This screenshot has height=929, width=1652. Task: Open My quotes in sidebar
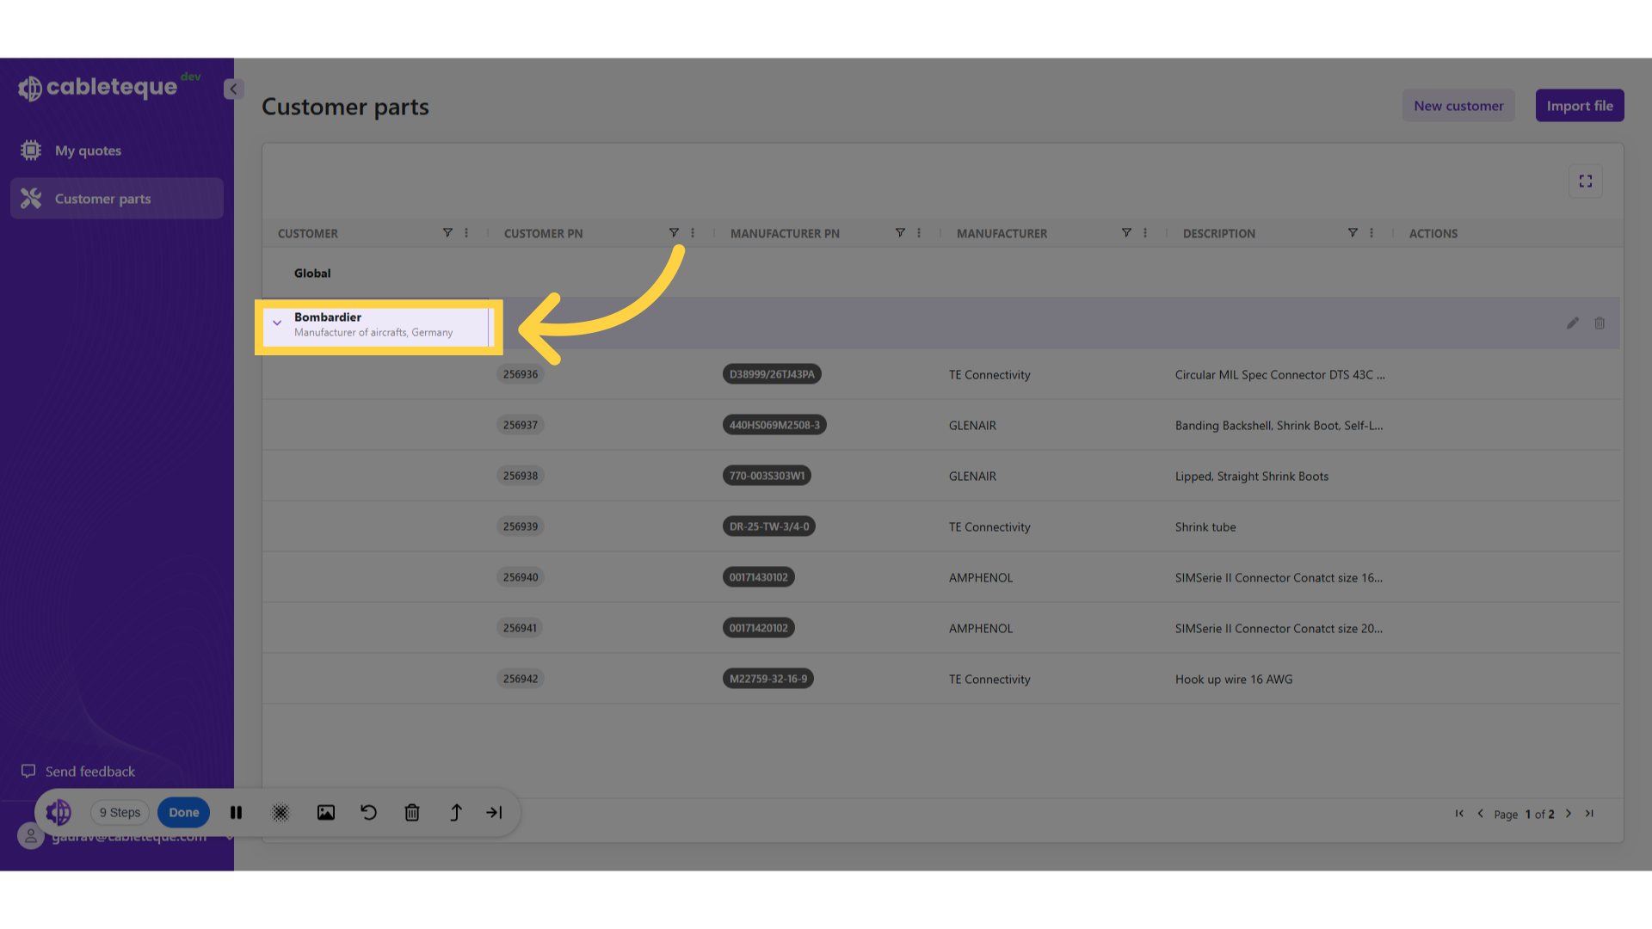88,151
